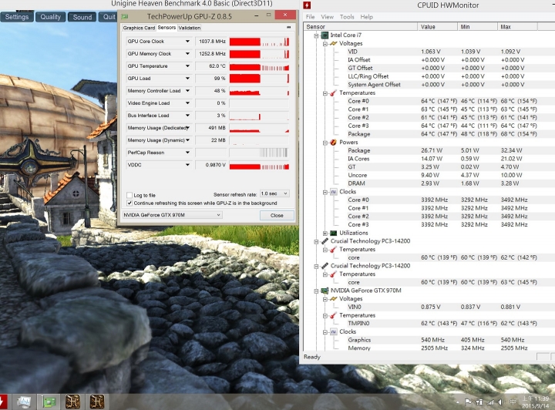The width and height of the screenshot is (555, 410).
Task: Collapse the NVIDIA GeForce GTX 970M node
Action: click(x=317, y=291)
